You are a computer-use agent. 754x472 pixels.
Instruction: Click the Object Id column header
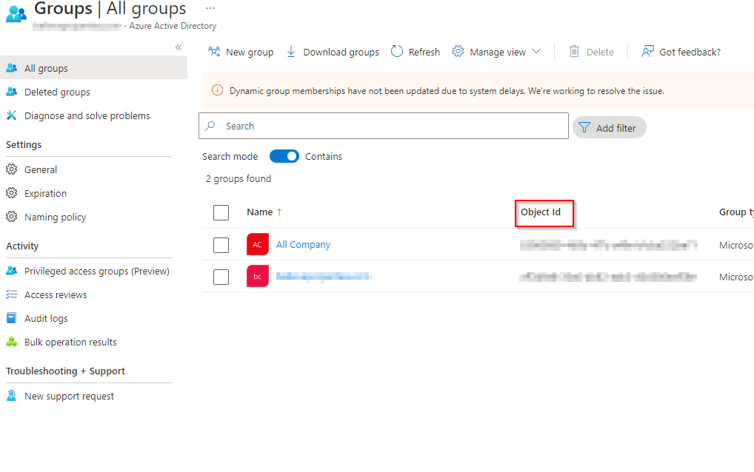(541, 212)
